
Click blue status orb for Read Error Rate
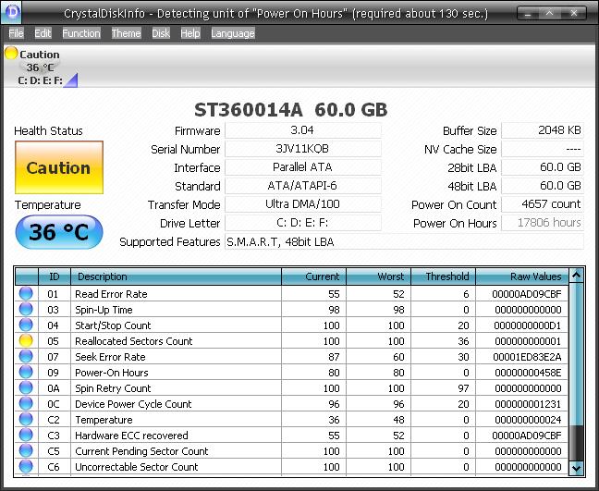(x=26, y=293)
